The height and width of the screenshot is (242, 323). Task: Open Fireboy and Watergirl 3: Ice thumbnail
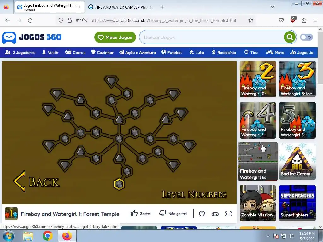point(297,79)
